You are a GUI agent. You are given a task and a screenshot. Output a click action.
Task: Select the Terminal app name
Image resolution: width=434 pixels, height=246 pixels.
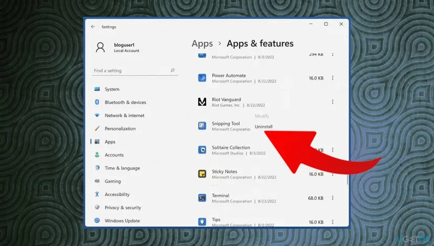click(x=220, y=195)
